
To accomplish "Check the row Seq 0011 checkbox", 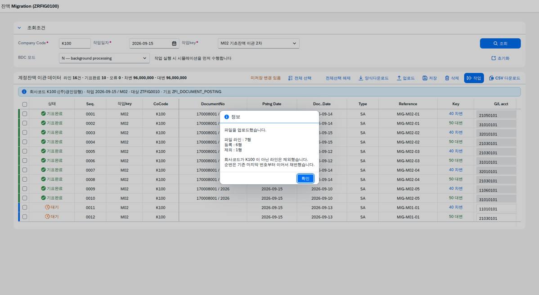I will [x=25, y=207].
